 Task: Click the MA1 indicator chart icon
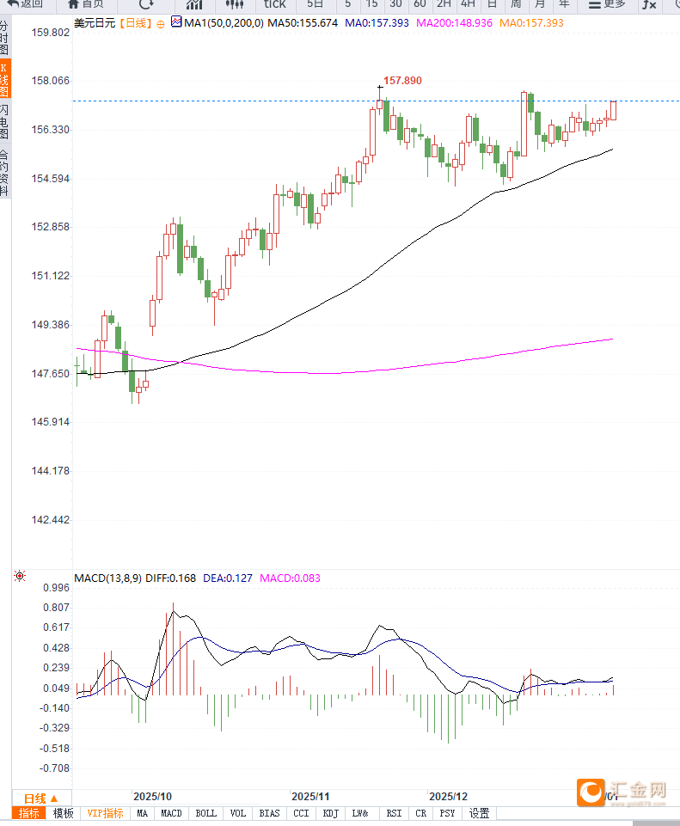pos(176,23)
